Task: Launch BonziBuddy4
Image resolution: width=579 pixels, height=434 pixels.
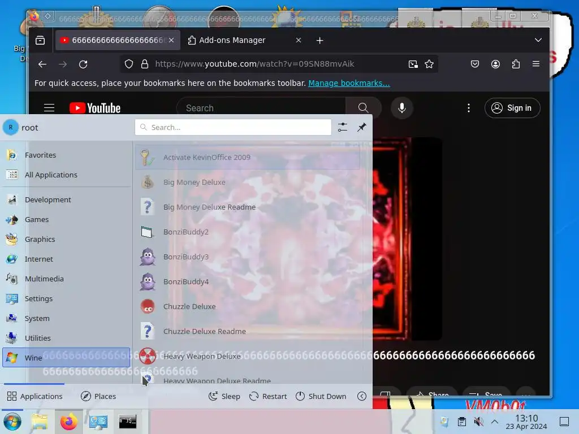Action: click(248, 281)
